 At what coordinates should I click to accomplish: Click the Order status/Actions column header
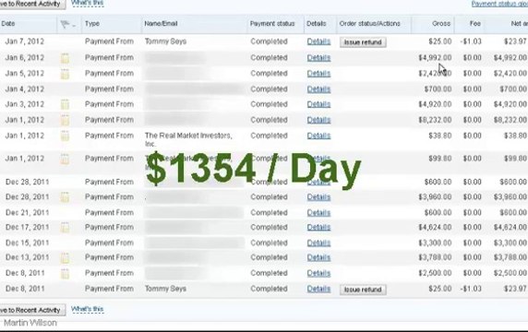click(x=370, y=24)
